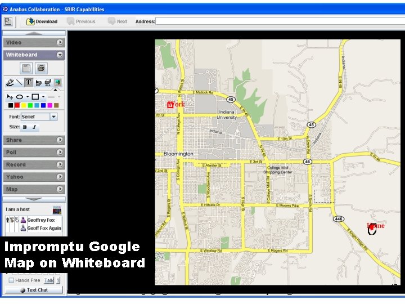Pick the magenta color swatch

point(50,105)
